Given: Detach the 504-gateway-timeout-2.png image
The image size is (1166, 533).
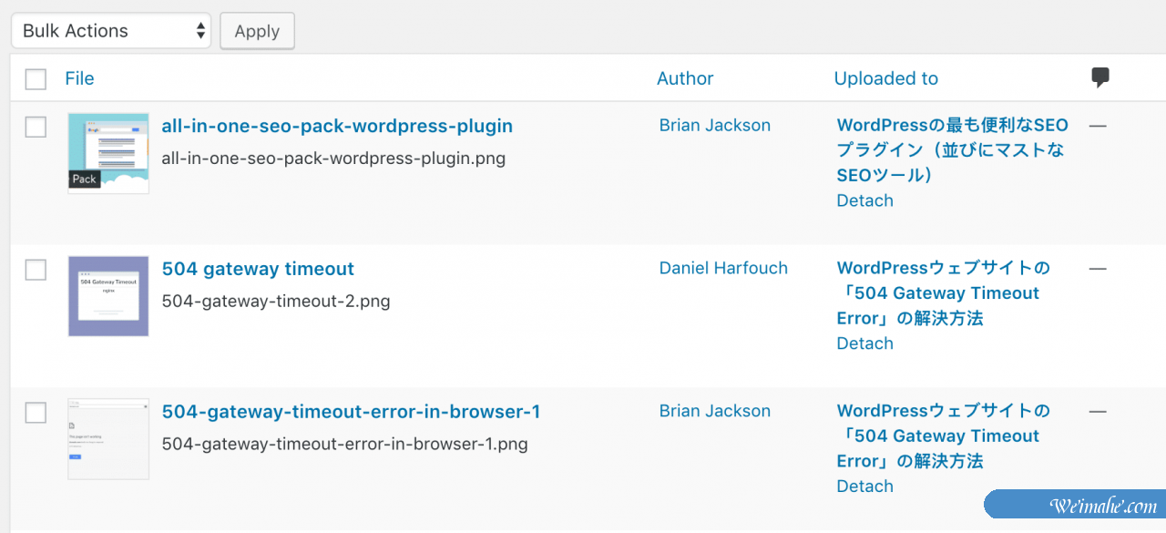Looking at the screenshot, I should (864, 343).
